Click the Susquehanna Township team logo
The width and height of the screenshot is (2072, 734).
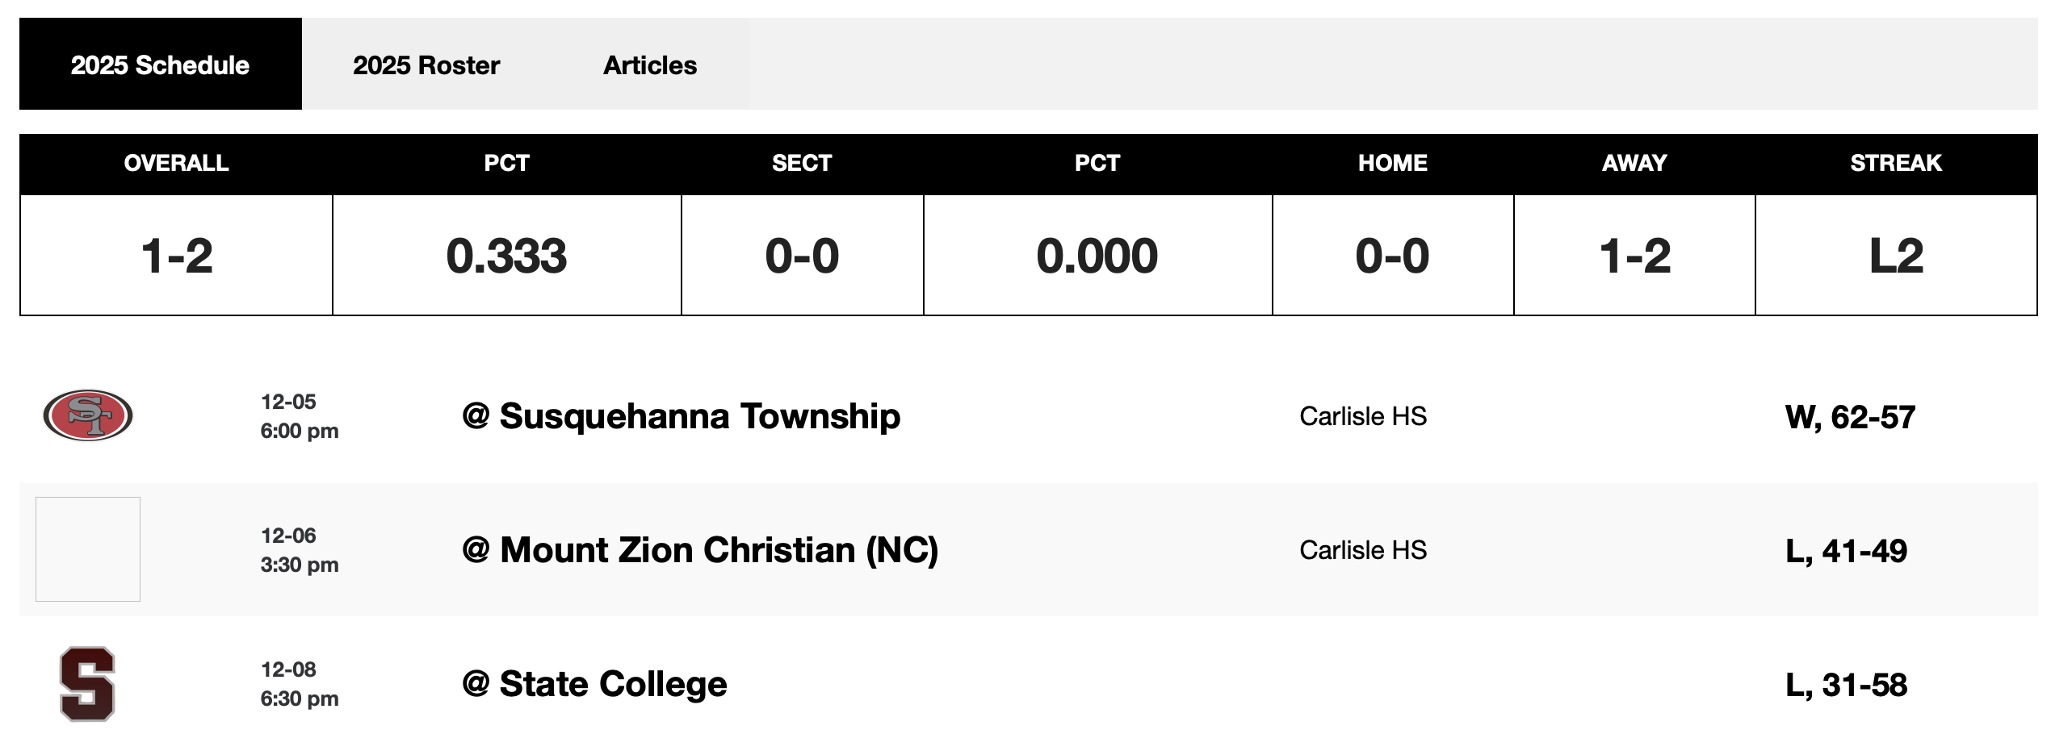pos(87,415)
